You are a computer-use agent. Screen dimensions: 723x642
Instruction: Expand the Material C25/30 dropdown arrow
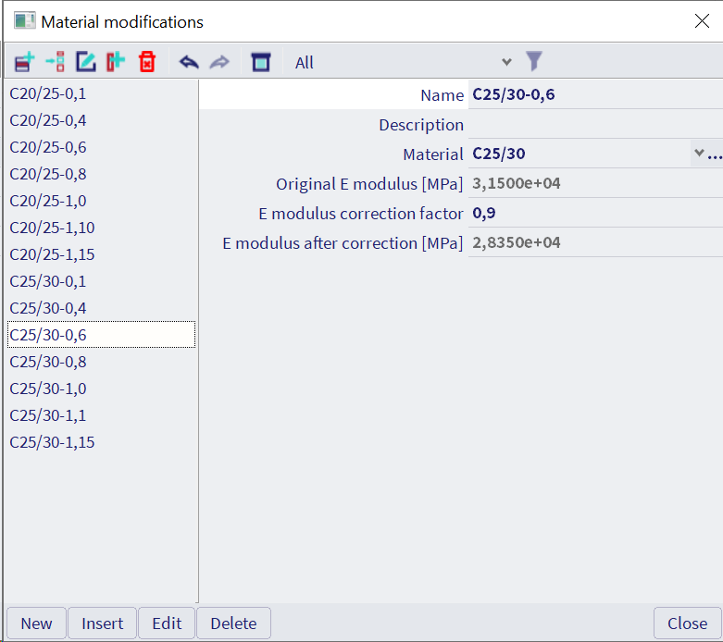coord(697,154)
